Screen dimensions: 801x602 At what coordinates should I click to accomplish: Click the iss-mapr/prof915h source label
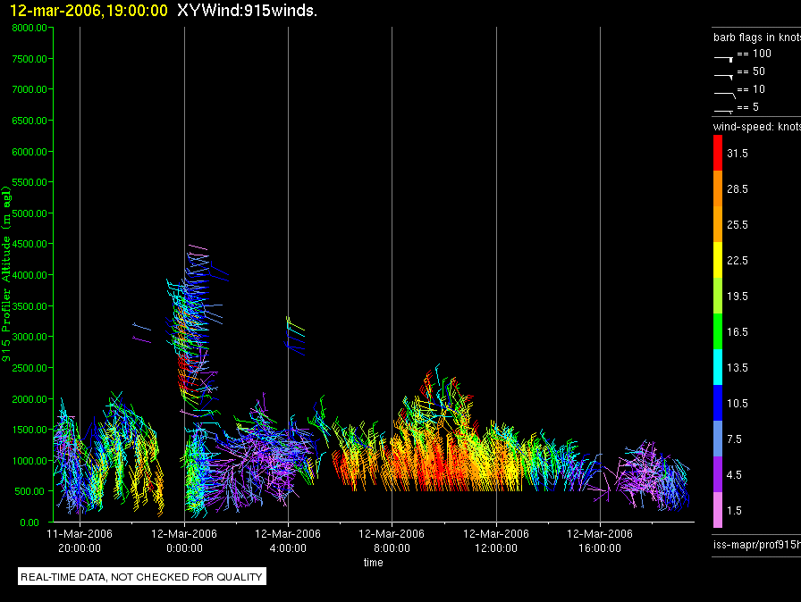coord(756,544)
